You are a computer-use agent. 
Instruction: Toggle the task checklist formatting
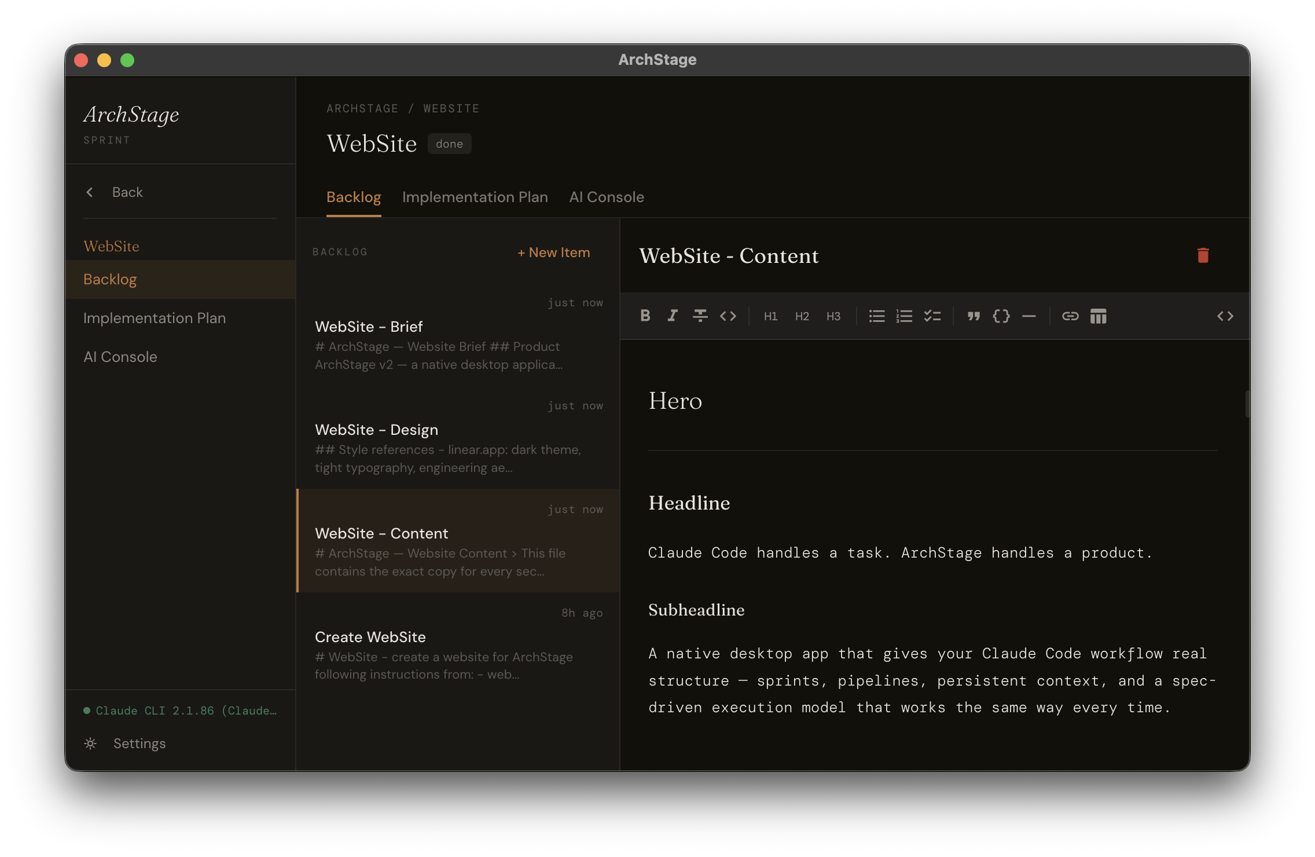[x=932, y=316]
